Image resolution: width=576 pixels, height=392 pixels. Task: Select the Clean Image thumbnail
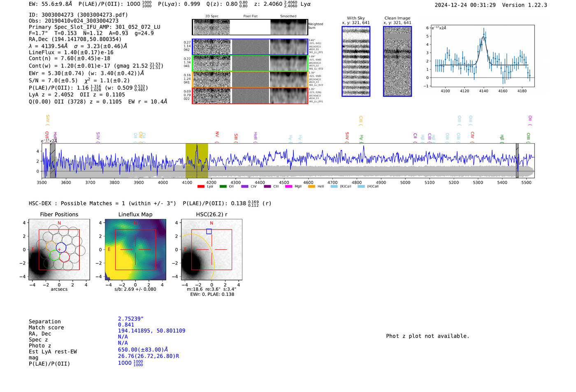click(397, 61)
